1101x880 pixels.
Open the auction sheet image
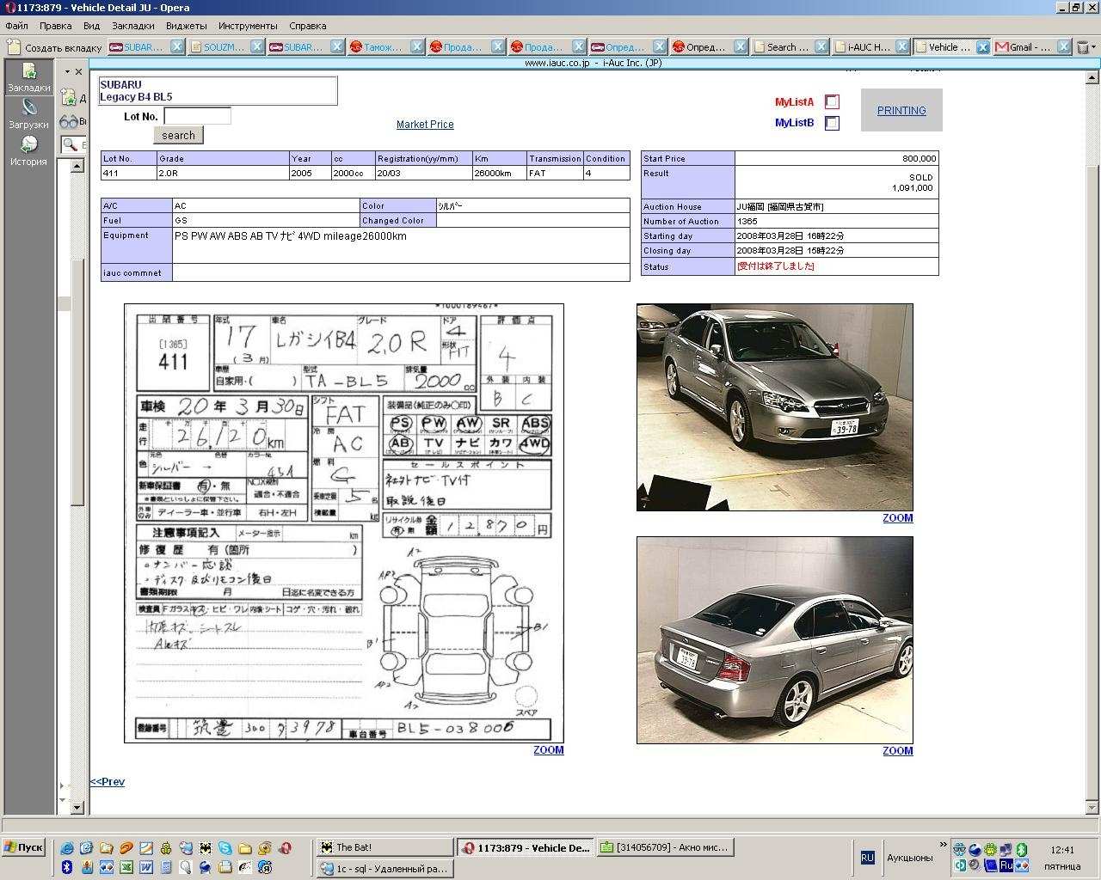click(344, 523)
